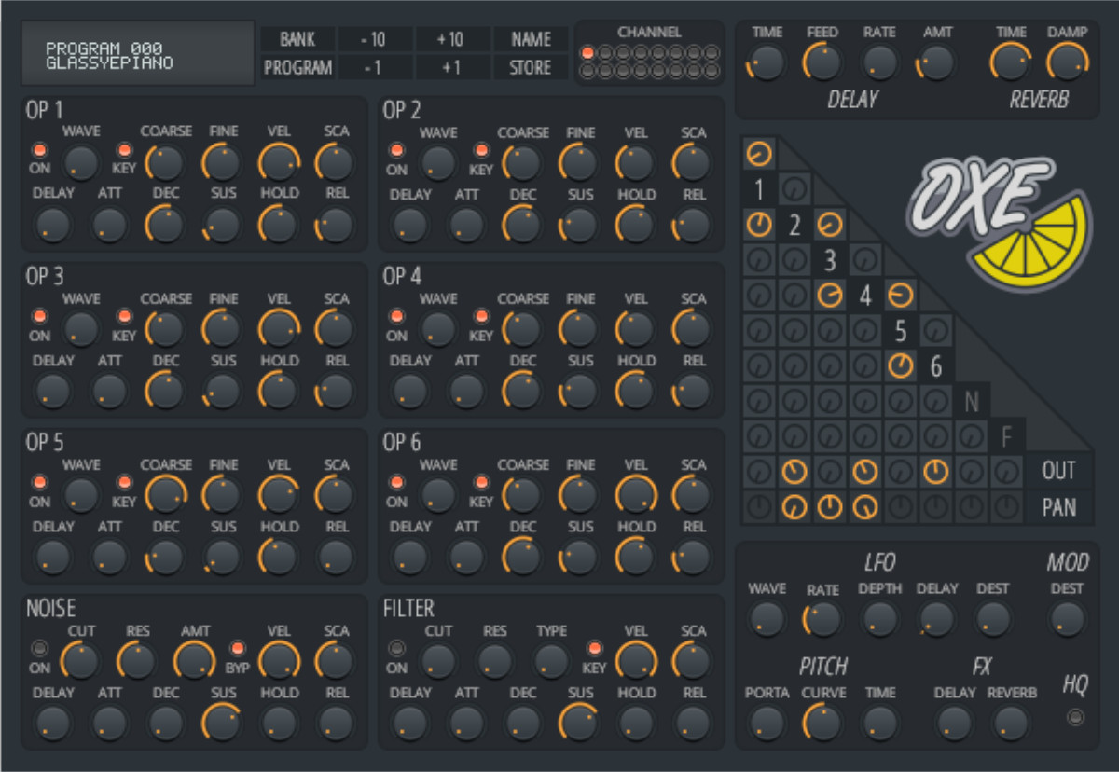Viewport: 1119px width, 772px height.
Task: Adjust FILTER TYPE knob
Action: pos(551,661)
